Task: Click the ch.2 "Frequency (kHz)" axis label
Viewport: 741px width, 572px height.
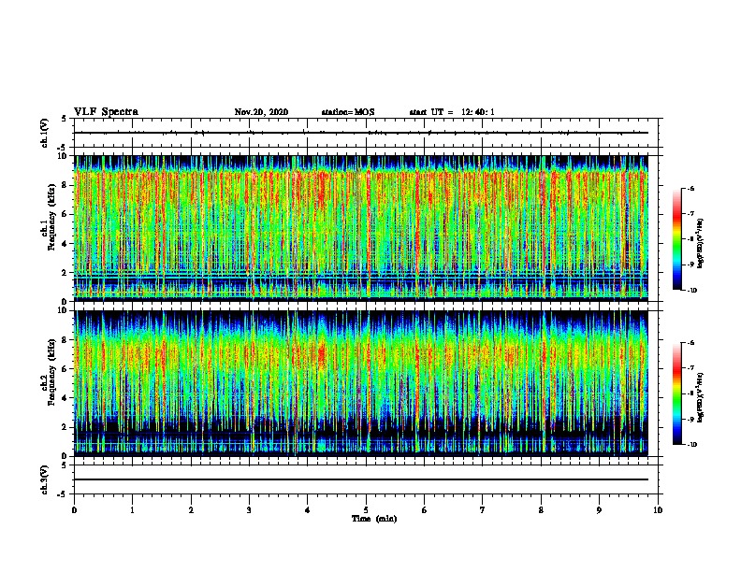Action: click(x=51, y=372)
